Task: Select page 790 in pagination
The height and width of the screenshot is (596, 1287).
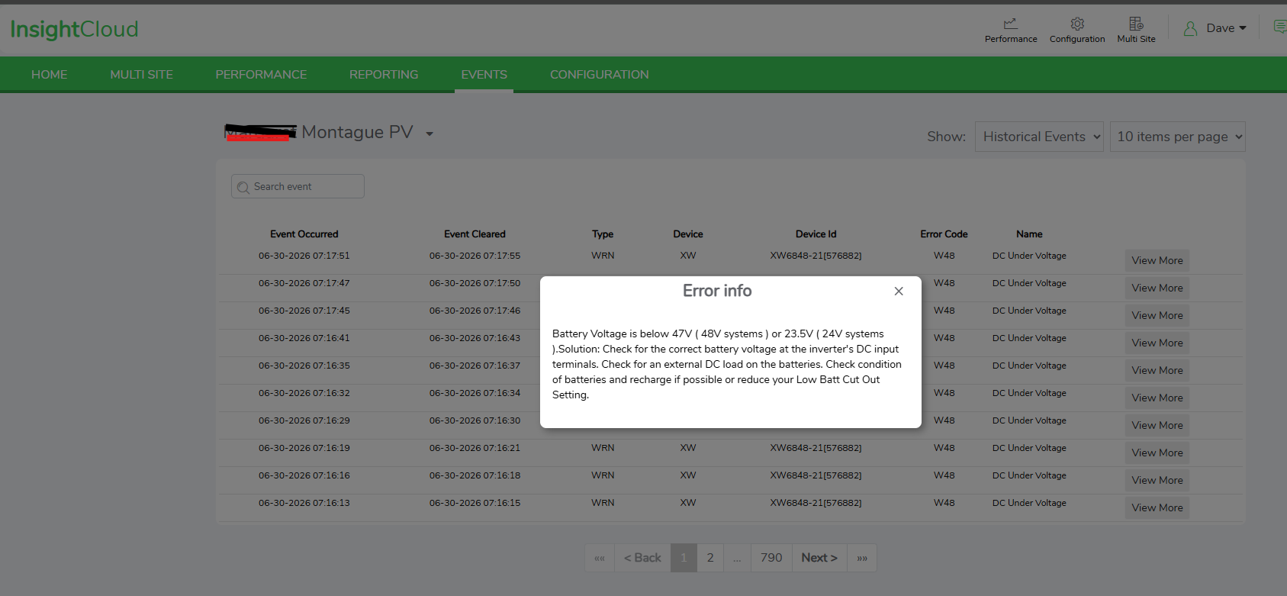Action: (x=771, y=558)
